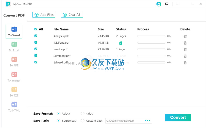Delete Invoice.pdf using its trash icon
The width and height of the screenshot is (206, 128).
(x=185, y=50)
